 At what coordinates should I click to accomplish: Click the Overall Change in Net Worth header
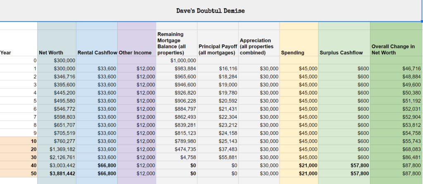(393, 49)
